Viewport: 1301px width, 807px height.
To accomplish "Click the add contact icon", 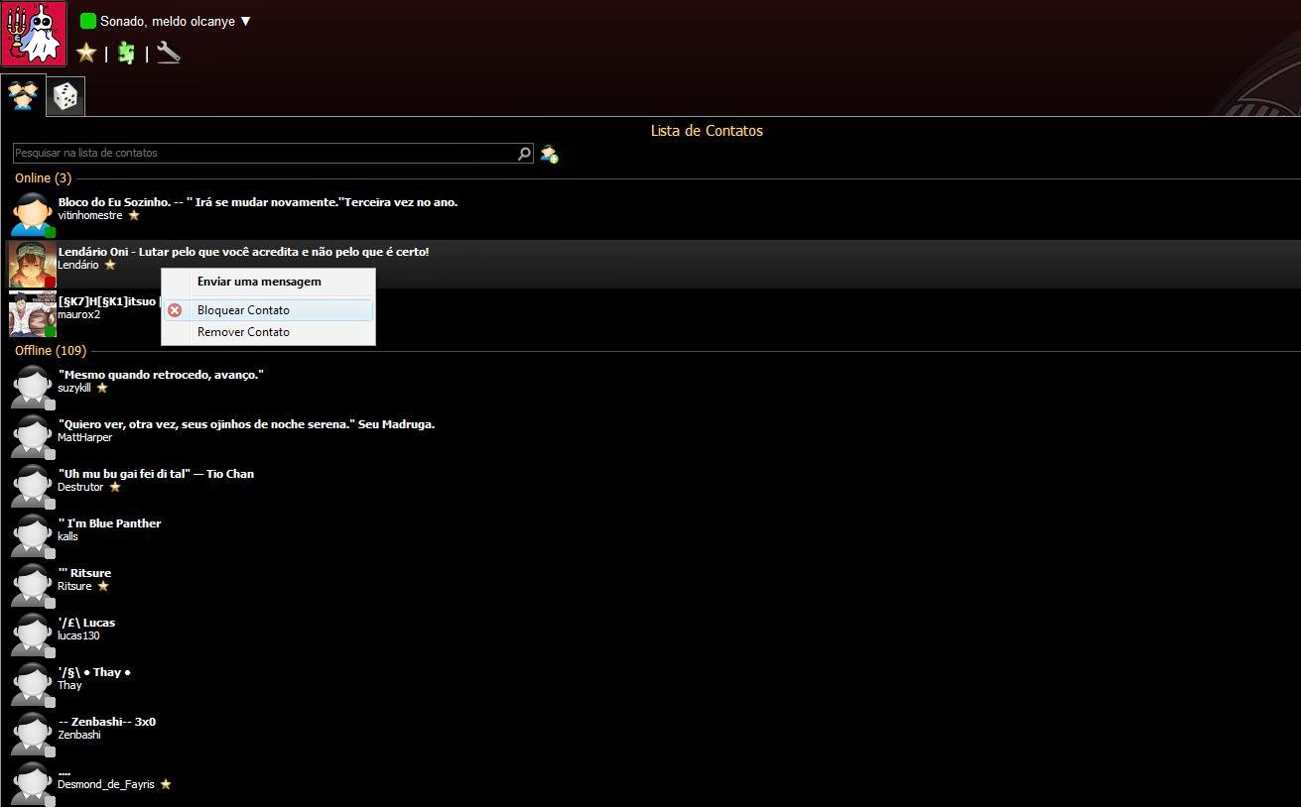I will point(549,154).
